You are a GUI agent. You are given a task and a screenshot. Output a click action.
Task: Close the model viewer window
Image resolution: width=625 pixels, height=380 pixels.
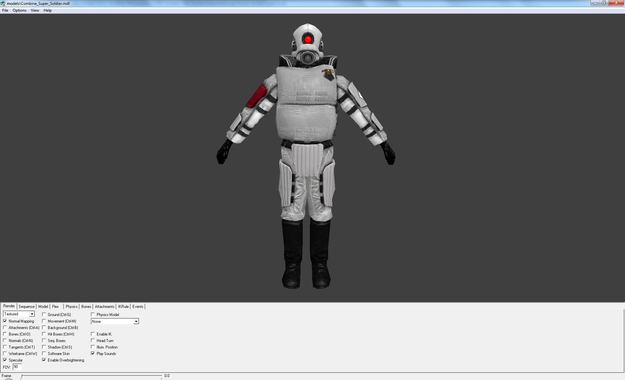click(616, 3)
